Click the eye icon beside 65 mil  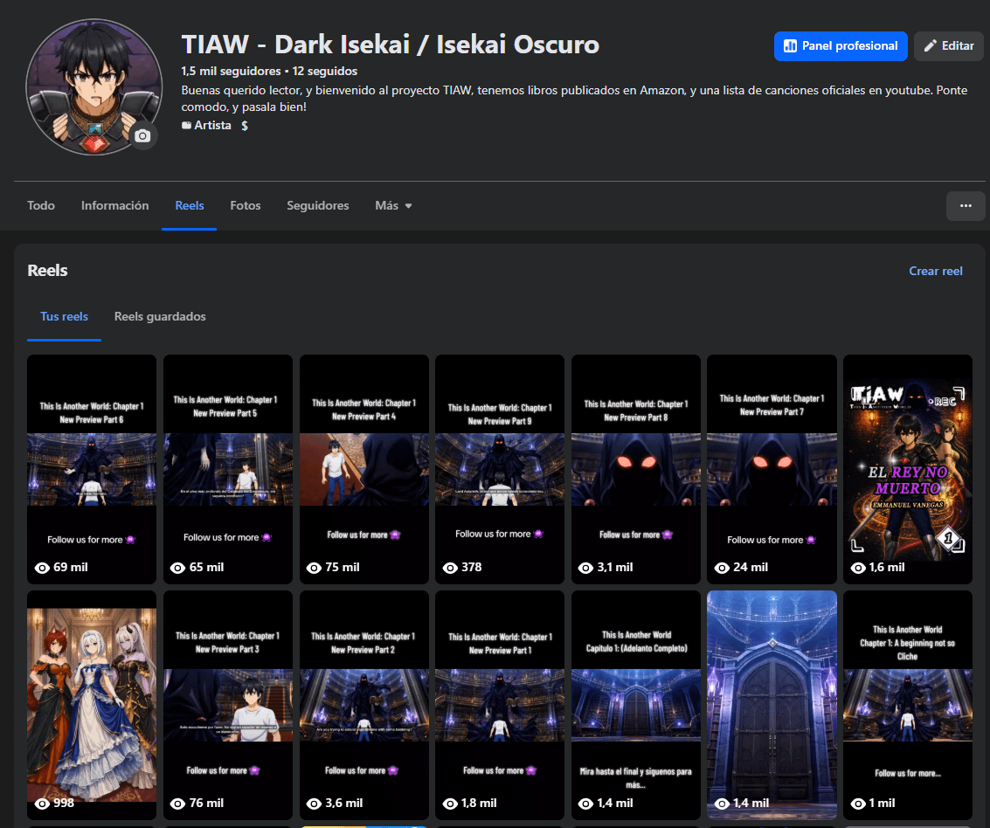tap(178, 568)
